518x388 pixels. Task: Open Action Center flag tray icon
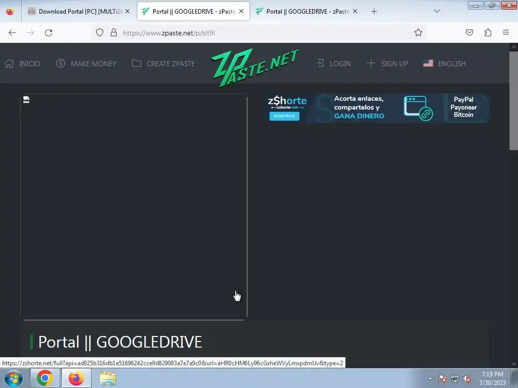click(x=443, y=378)
